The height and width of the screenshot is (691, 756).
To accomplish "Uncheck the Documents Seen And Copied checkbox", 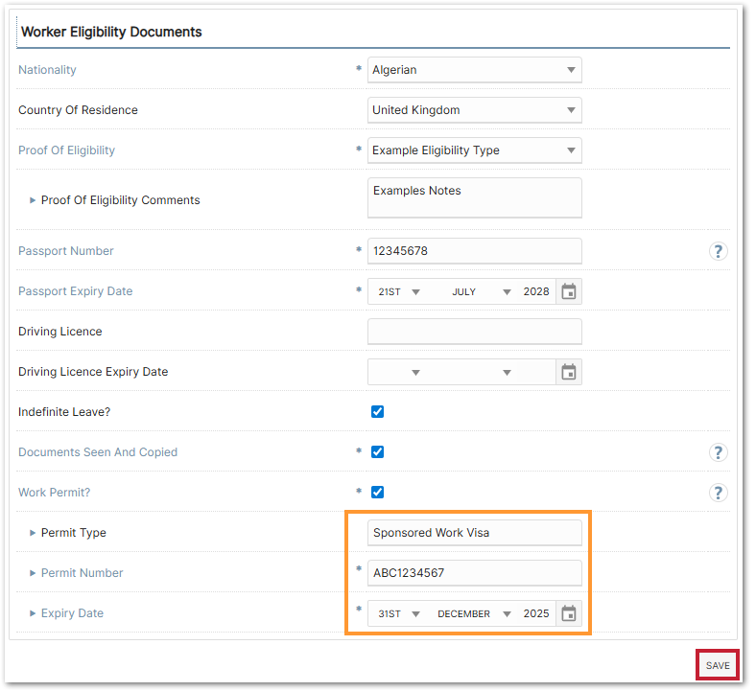I will (377, 452).
